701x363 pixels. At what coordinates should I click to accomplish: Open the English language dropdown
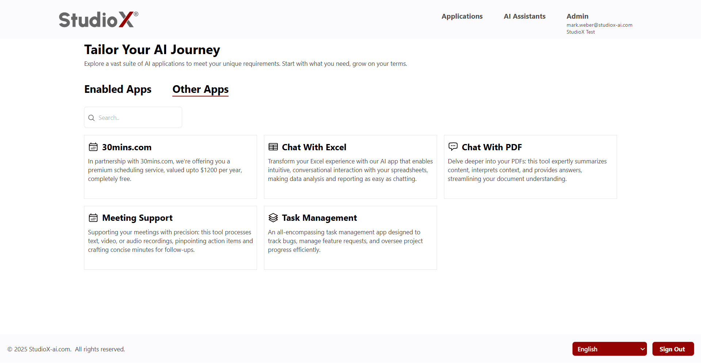pos(609,349)
